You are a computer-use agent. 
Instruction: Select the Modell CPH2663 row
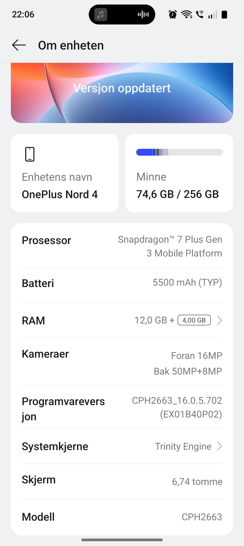click(122, 517)
